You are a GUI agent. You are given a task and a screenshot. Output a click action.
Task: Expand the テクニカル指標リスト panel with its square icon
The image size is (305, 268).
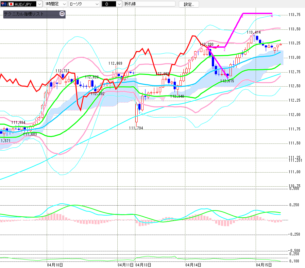[x=62, y=14]
